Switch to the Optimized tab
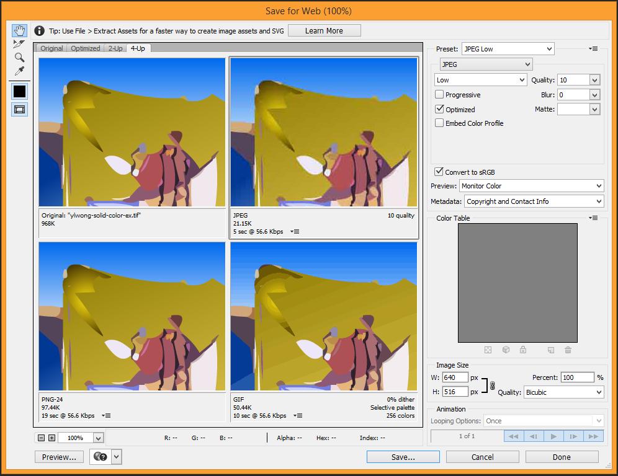The image size is (618, 476). tap(86, 48)
